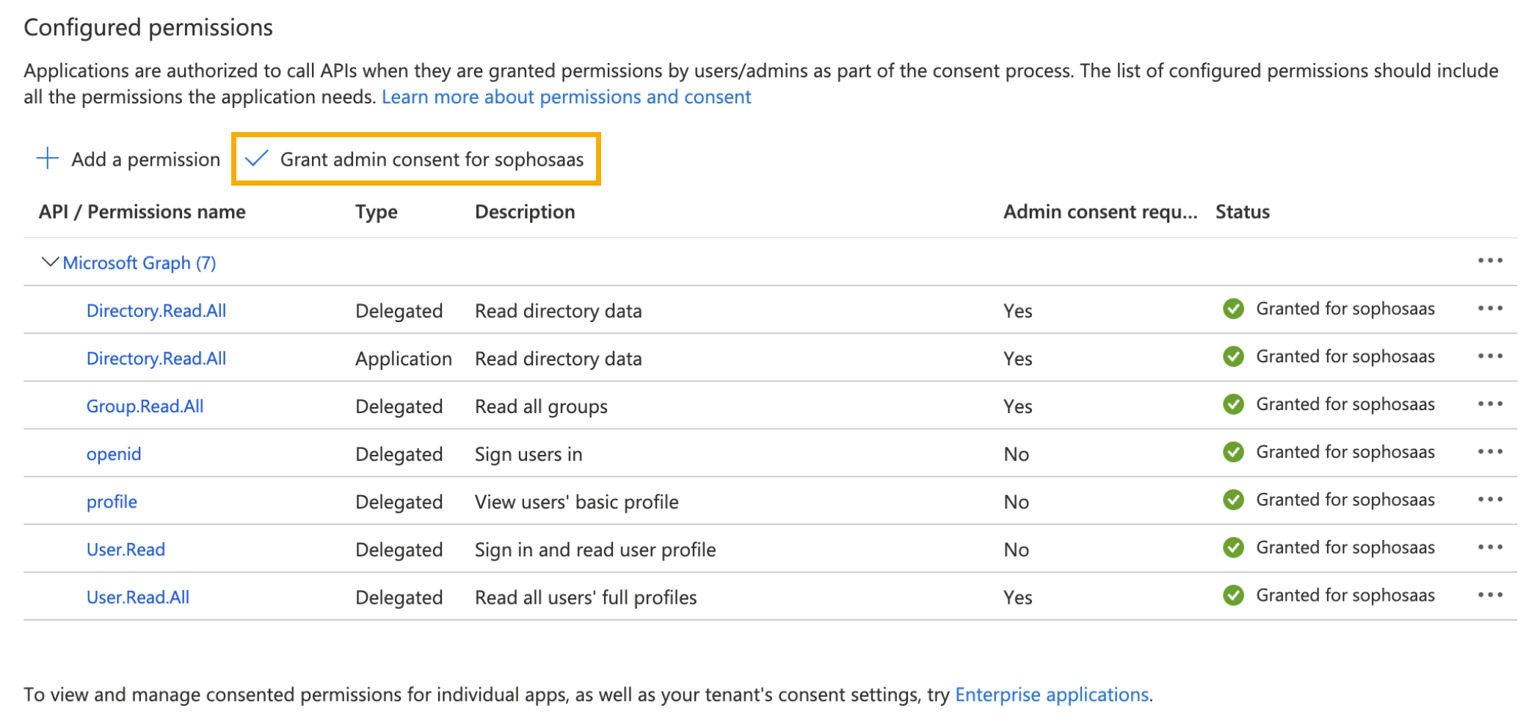Click Grant admin consent for sophosaas

[432, 158]
